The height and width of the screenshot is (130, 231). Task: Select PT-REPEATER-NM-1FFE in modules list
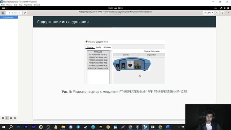pyautogui.click(x=98, y=63)
